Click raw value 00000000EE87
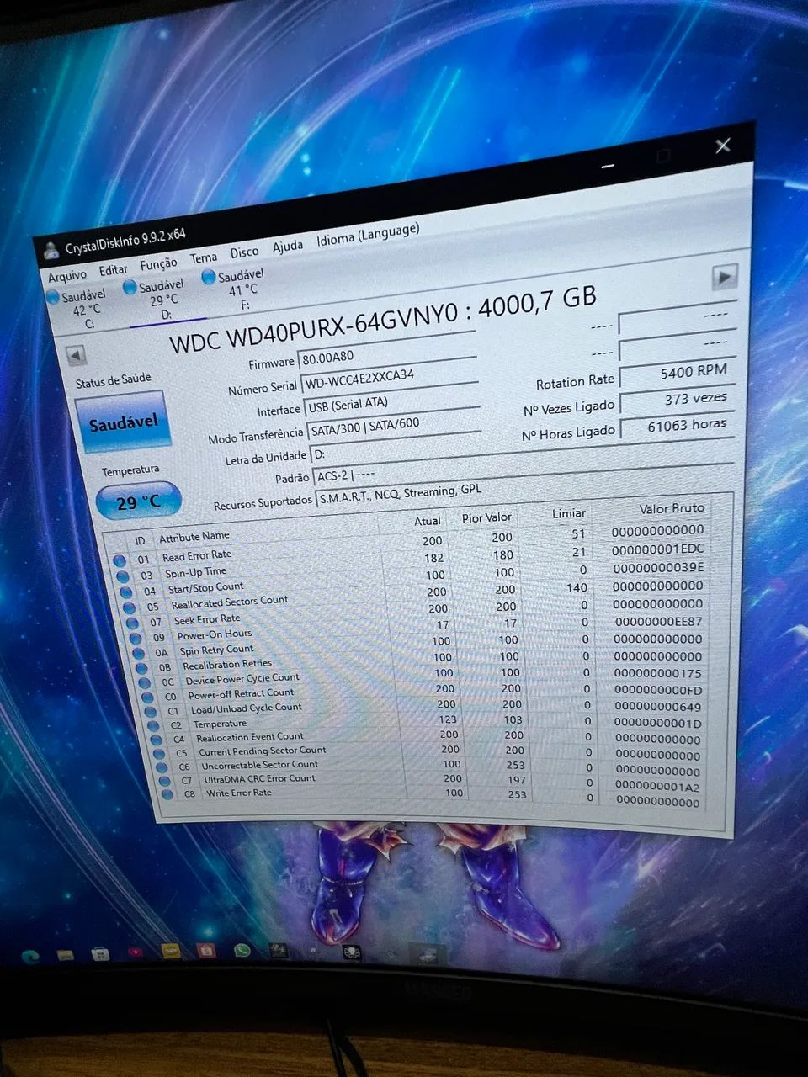 (x=658, y=621)
